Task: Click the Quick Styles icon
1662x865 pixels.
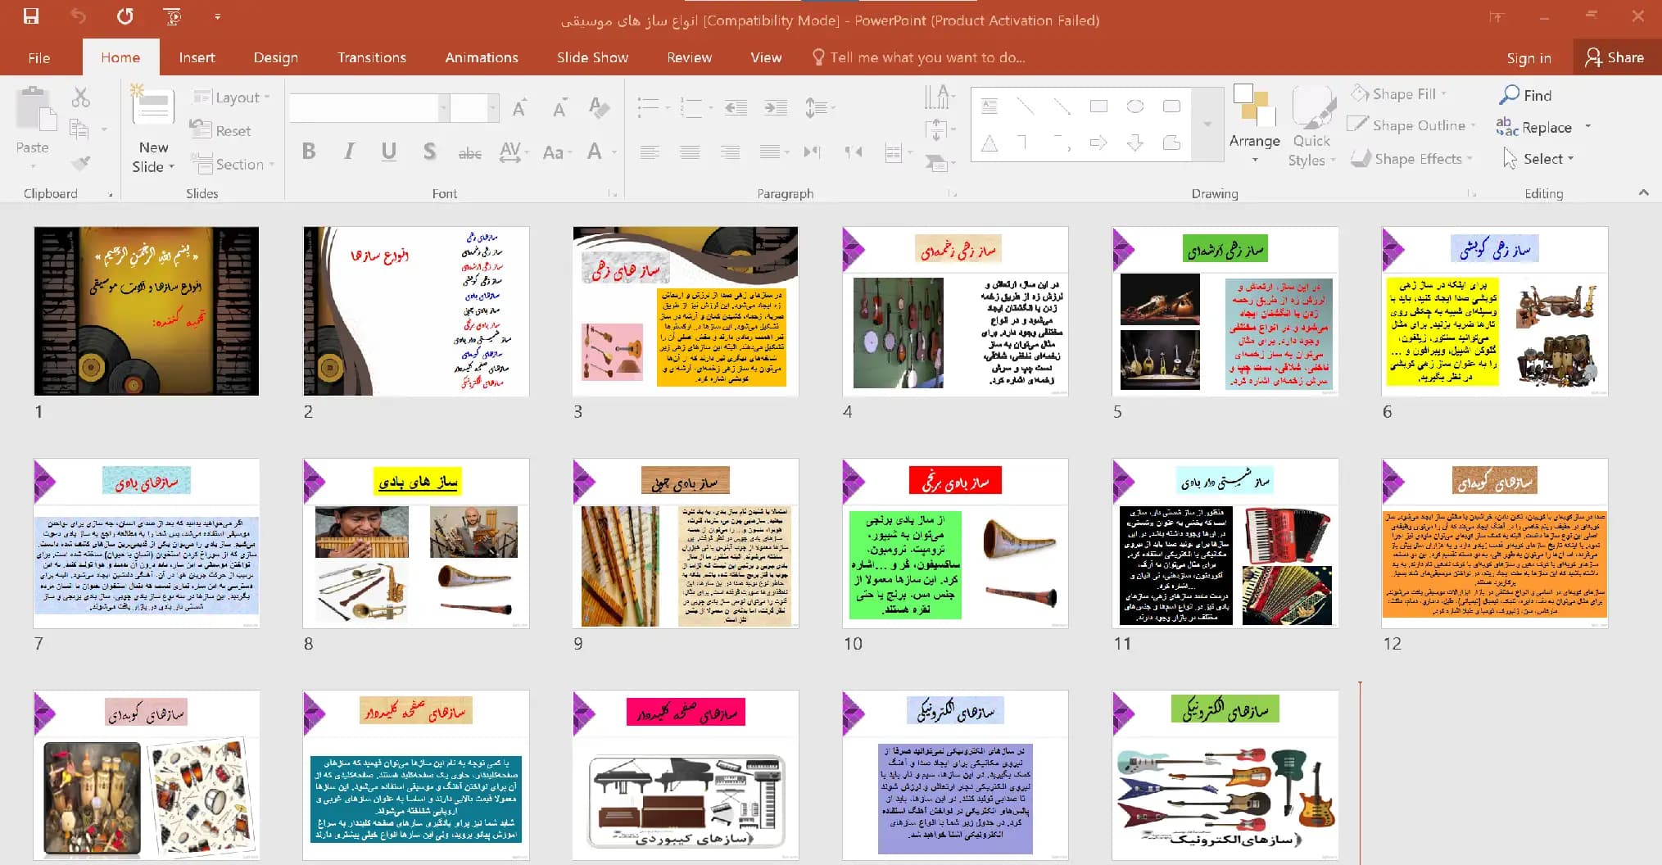Action: tap(1312, 106)
